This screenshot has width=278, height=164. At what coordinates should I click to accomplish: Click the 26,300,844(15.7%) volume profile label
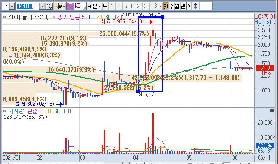pos(124,33)
